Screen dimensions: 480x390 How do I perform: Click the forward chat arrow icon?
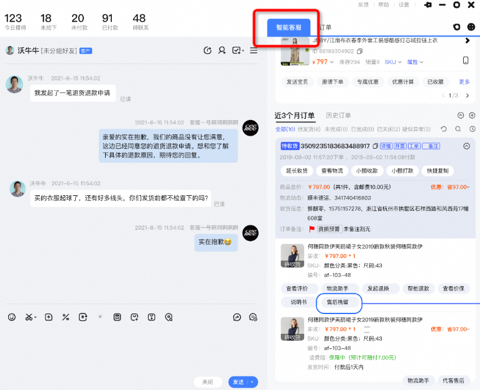(x=237, y=317)
